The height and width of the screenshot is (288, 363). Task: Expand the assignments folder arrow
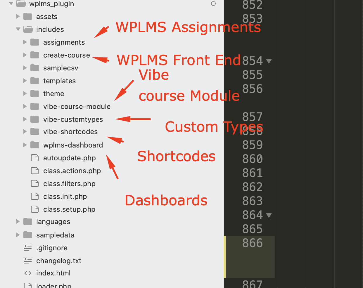coord(25,42)
